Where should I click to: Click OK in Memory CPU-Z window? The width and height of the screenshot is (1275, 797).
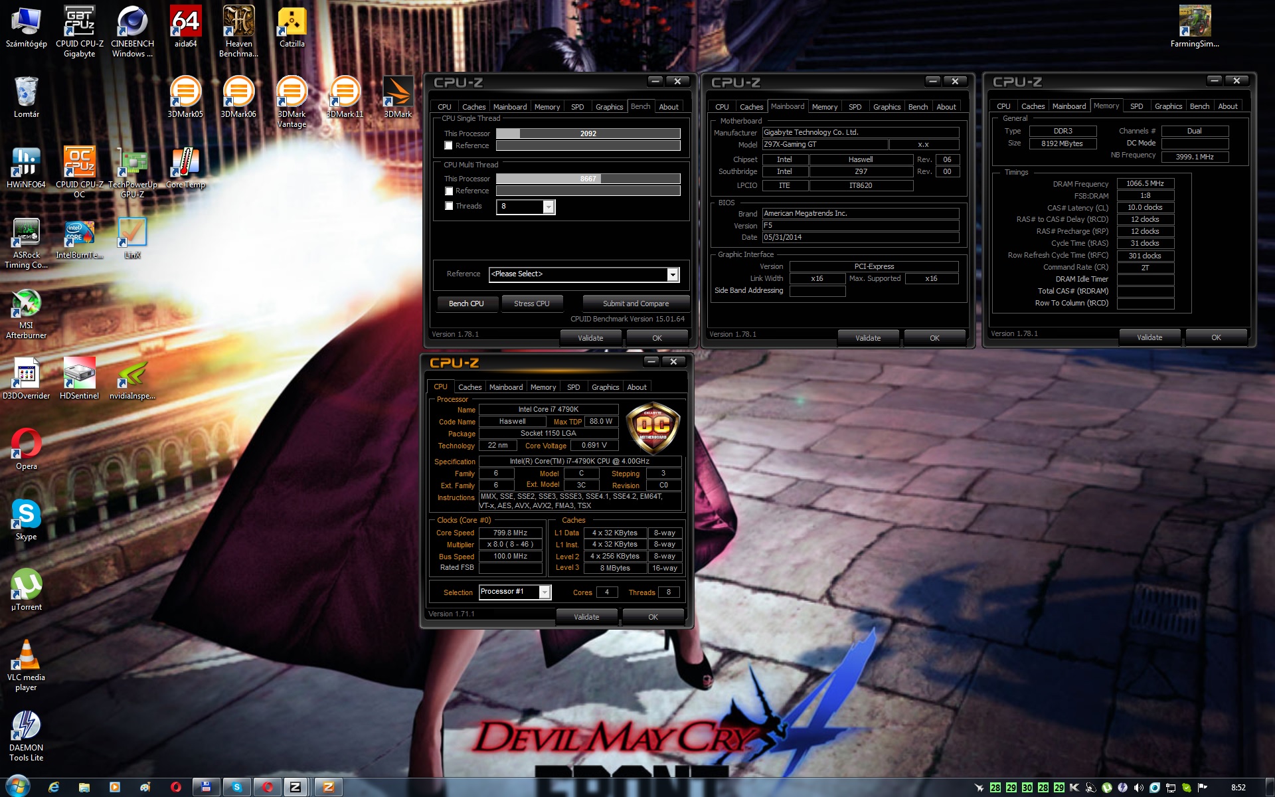[1216, 337]
